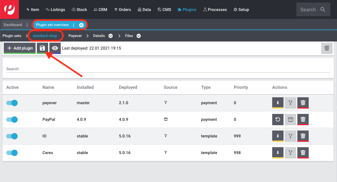Screen dimensions: 337x182
Task: Reinstall PayPal using the refresh icon
Action: pos(278,120)
